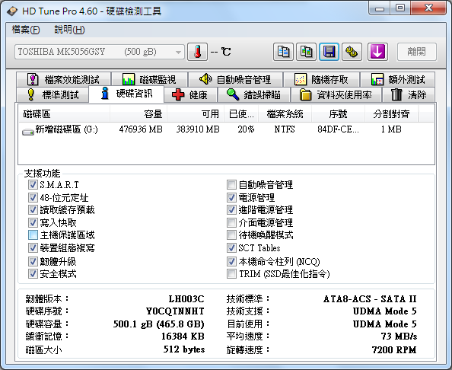Switch to the 健康 tab
Viewport: 452px width, 370px height.
pyautogui.click(x=190, y=95)
